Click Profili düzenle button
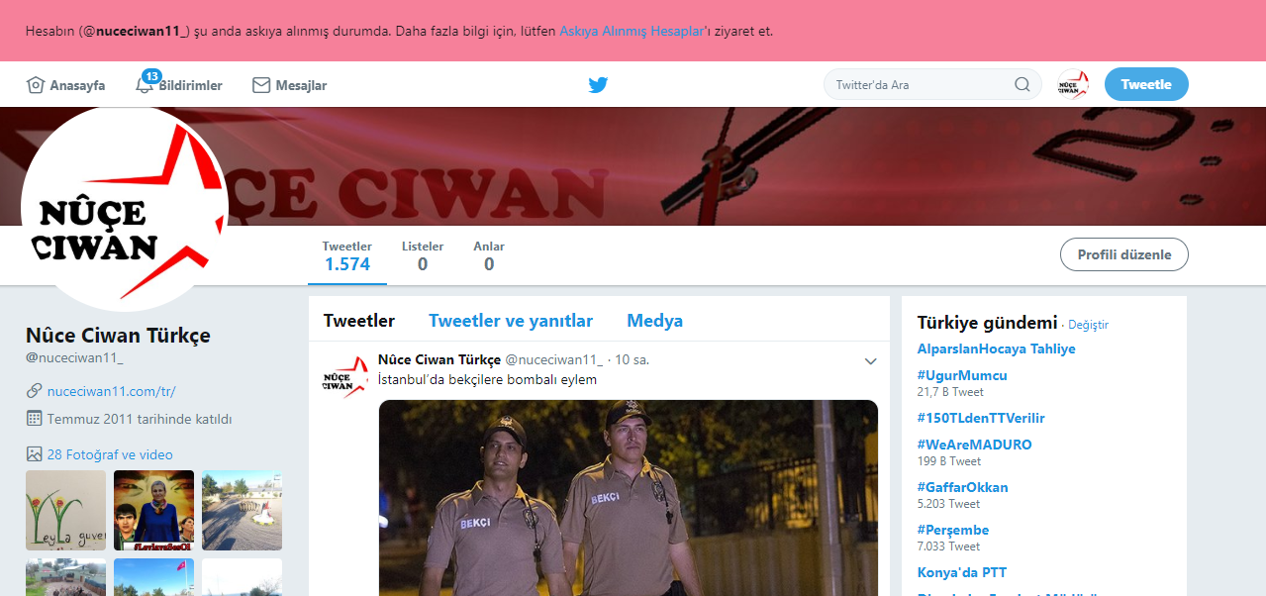This screenshot has height=596, width=1266. pos(1123,254)
